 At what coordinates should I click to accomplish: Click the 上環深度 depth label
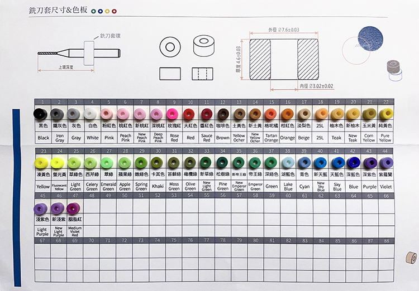click(x=67, y=67)
